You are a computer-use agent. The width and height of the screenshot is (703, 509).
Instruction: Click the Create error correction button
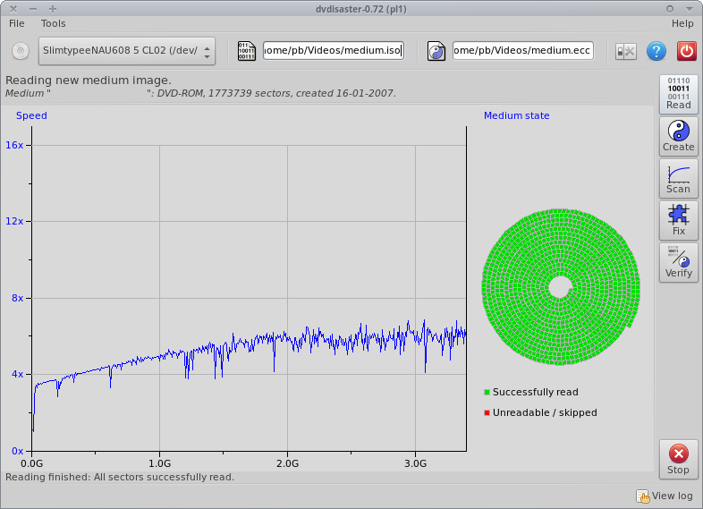pyautogui.click(x=678, y=136)
